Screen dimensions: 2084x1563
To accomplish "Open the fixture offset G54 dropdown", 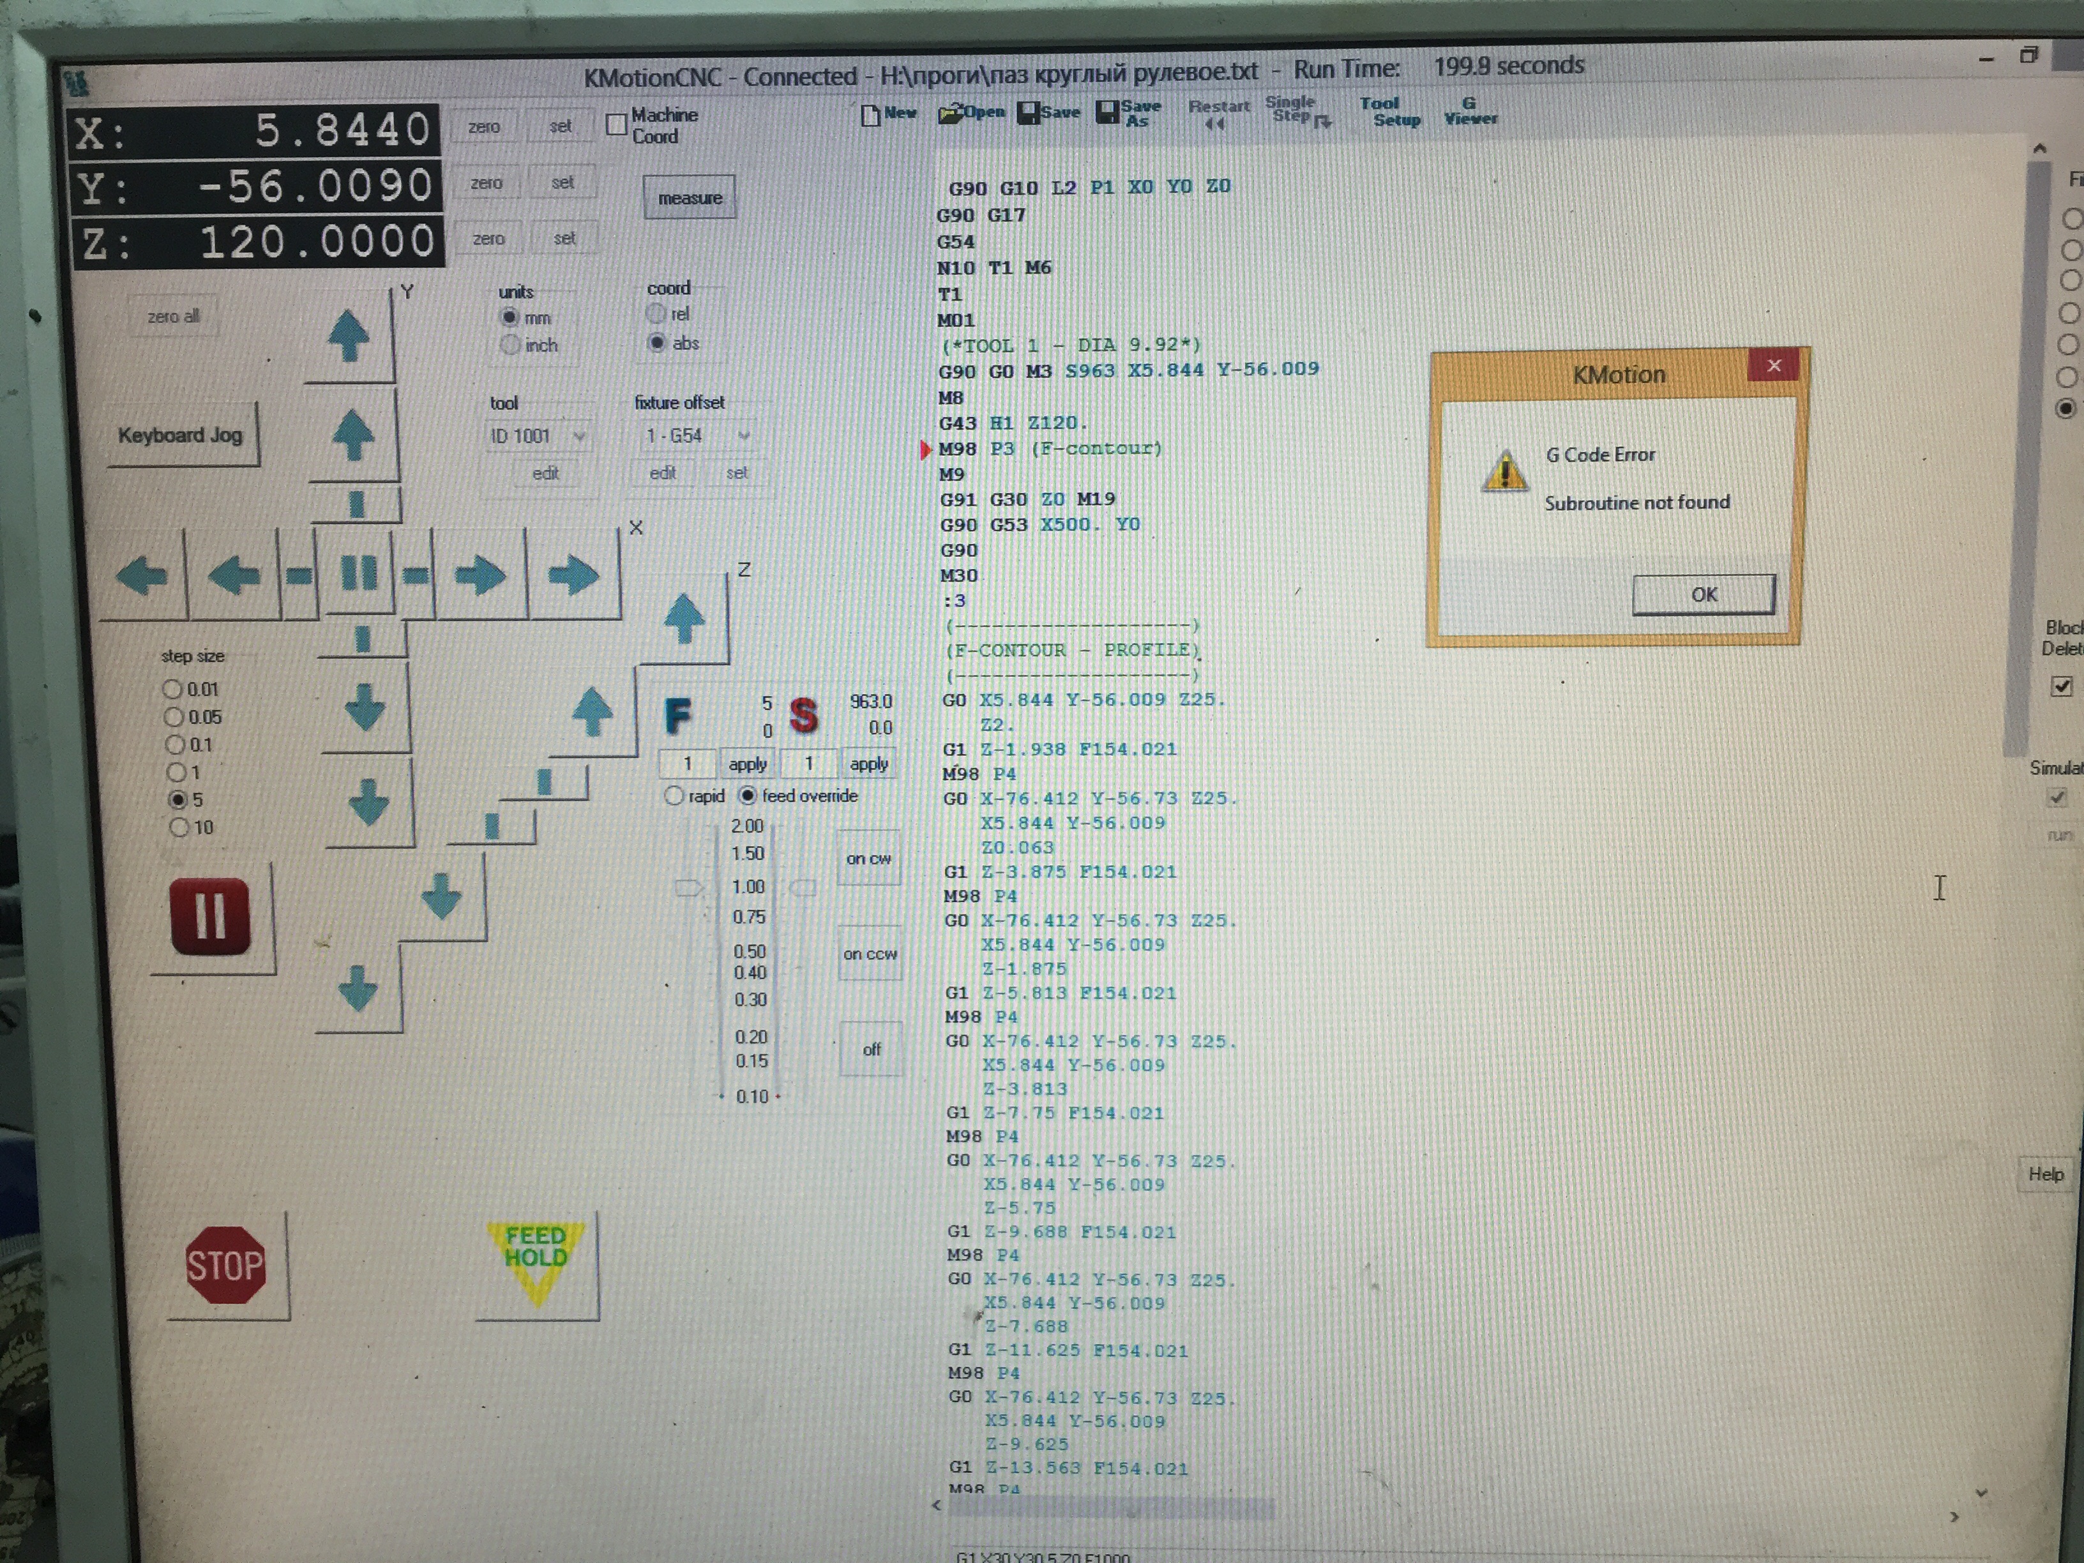I will [743, 435].
